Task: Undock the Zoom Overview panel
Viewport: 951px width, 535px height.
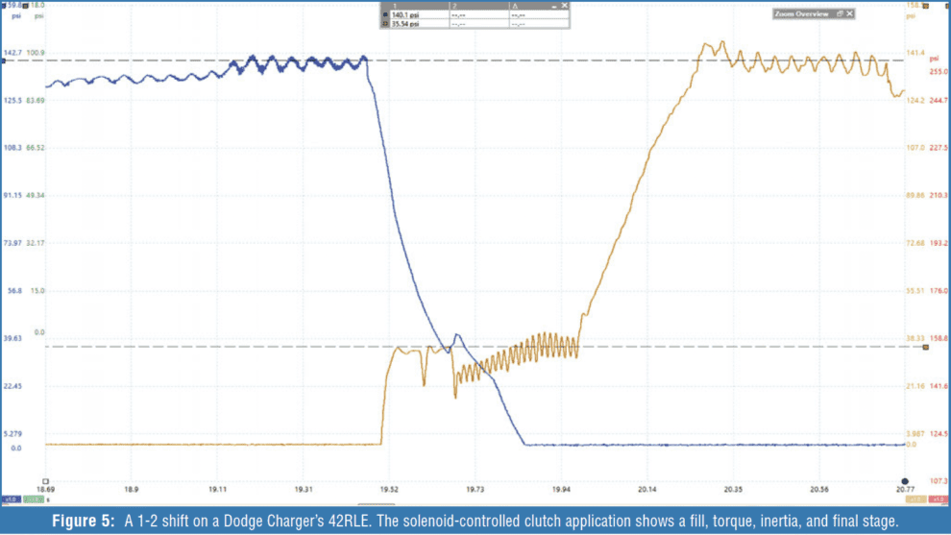Action: point(839,13)
